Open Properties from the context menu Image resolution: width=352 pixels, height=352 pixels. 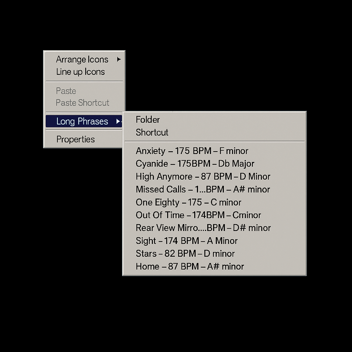(84, 140)
